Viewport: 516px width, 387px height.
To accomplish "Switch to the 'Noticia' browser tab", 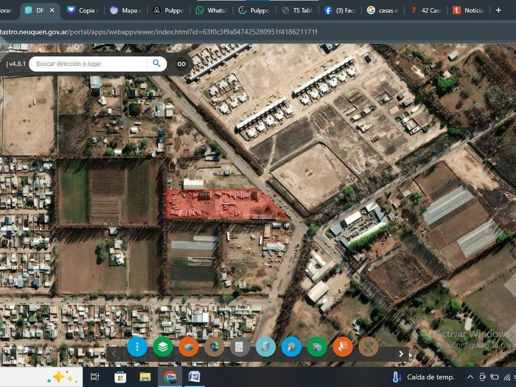I will [x=469, y=10].
